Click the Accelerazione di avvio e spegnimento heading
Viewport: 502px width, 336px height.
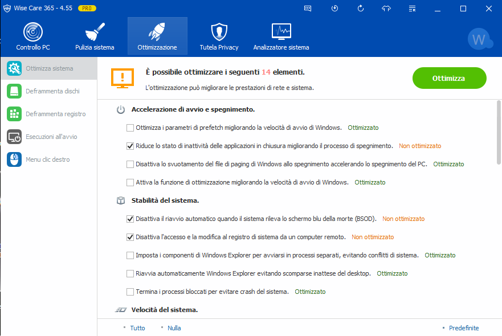tap(193, 109)
